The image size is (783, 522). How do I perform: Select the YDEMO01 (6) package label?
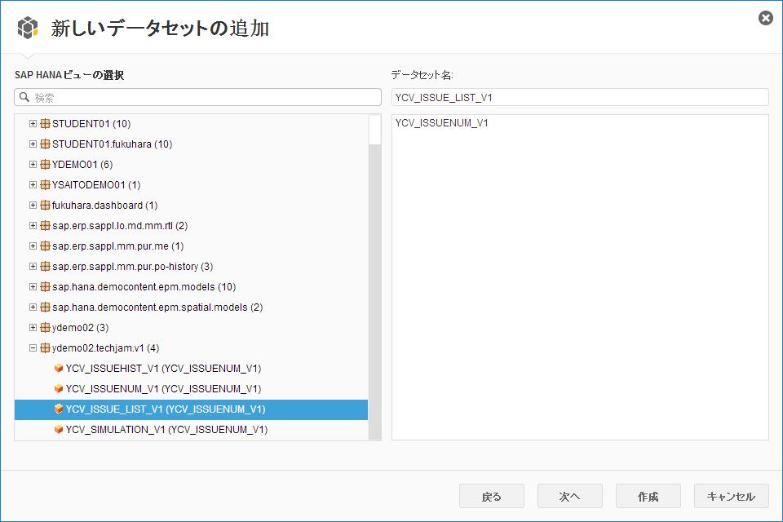(82, 164)
